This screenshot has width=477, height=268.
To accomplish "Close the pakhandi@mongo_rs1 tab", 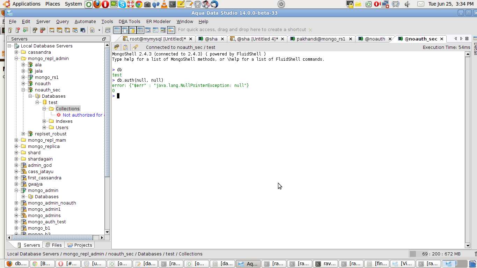I will [350, 39].
